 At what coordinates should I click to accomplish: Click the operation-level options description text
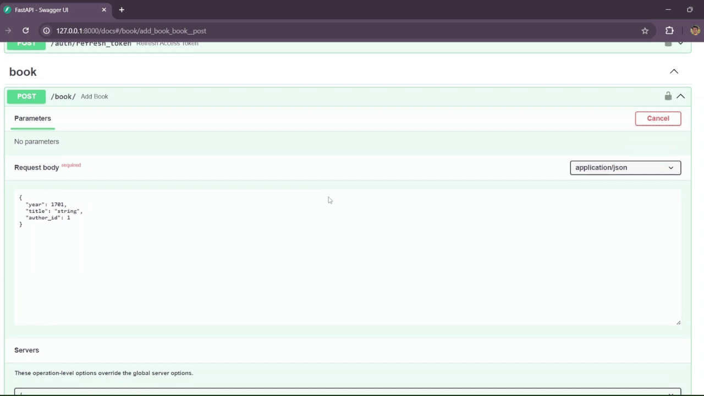[103, 373]
